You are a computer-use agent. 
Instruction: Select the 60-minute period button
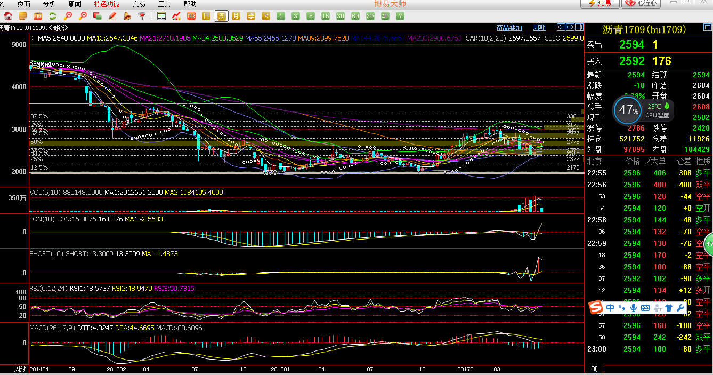click(355, 16)
